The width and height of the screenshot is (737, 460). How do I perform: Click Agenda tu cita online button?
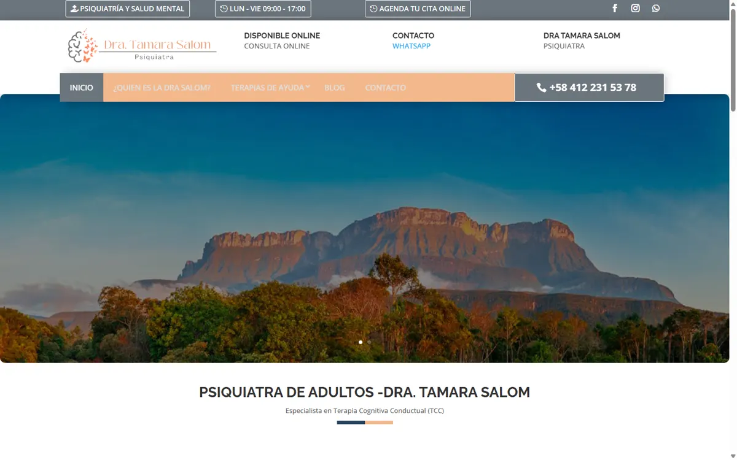418,9
